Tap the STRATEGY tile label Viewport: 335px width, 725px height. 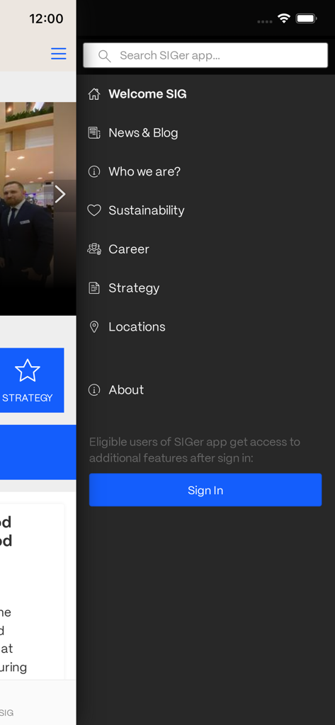click(x=28, y=398)
